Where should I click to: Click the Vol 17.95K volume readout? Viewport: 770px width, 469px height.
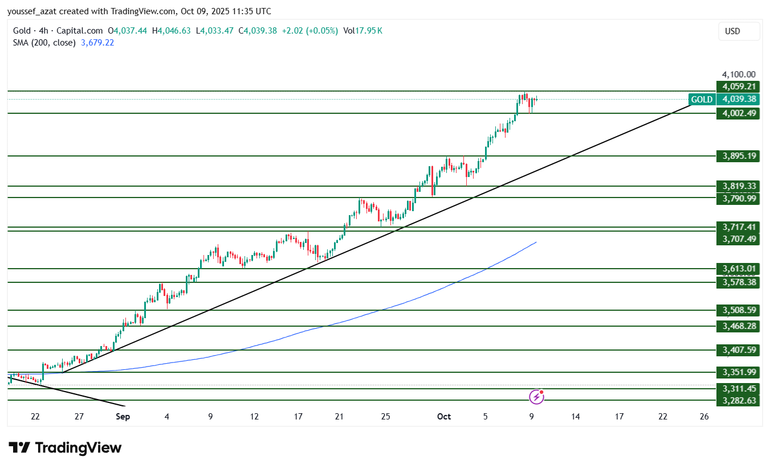click(362, 31)
